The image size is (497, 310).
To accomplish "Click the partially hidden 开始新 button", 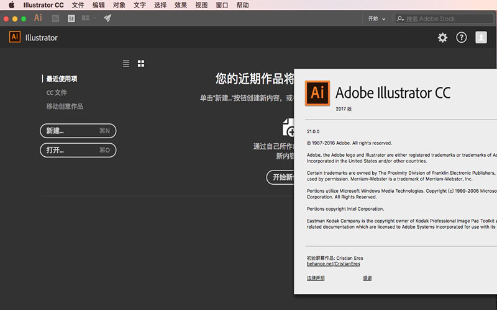I will click(280, 177).
